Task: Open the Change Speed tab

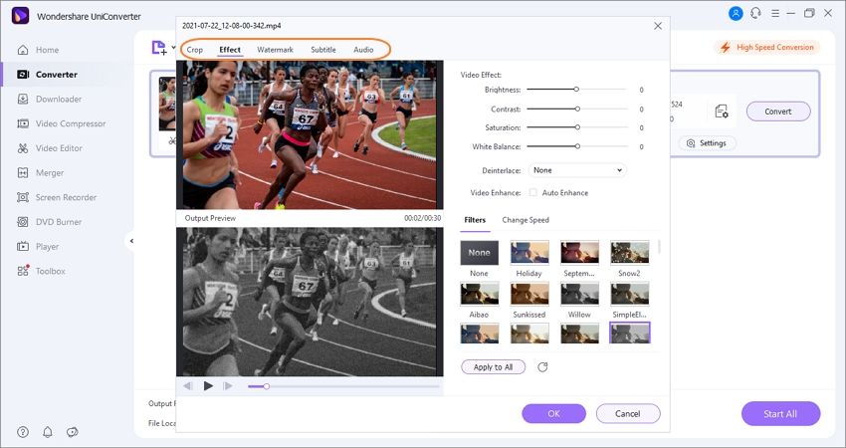Action: tap(526, 220)
